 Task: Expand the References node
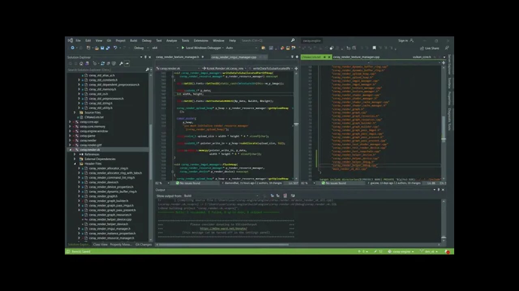coord(75,154)
